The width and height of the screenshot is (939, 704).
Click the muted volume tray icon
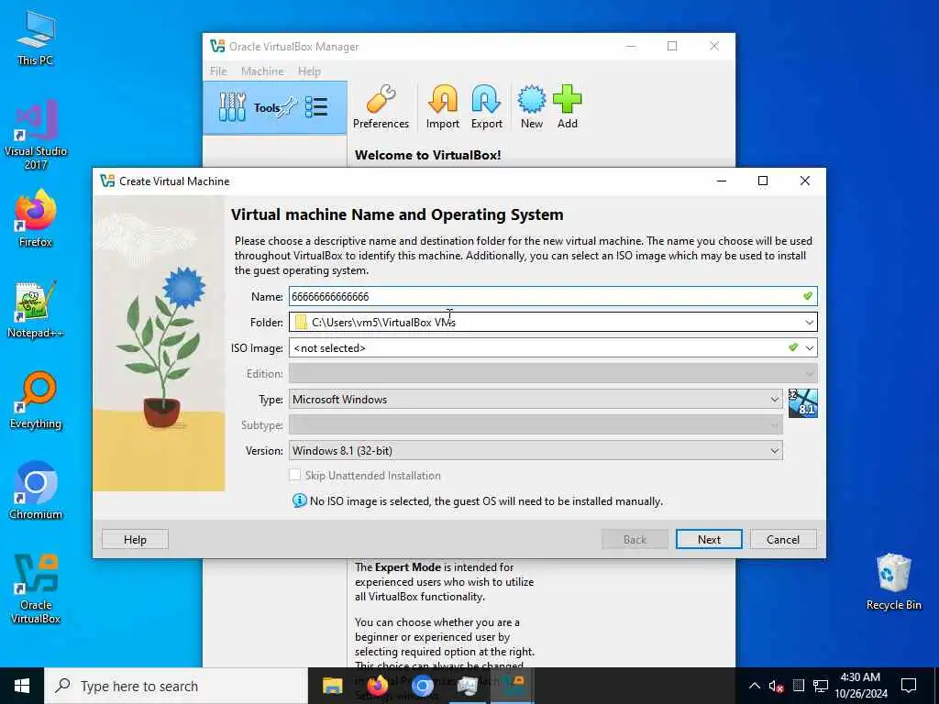(776, 686)
